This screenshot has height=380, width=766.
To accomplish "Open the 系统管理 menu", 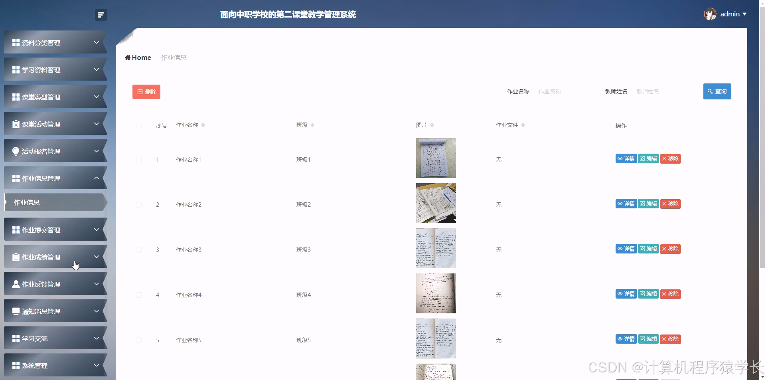I will (x=56, y=365).
